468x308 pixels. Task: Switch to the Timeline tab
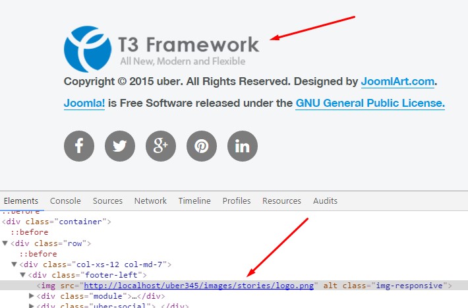(194, 200)
